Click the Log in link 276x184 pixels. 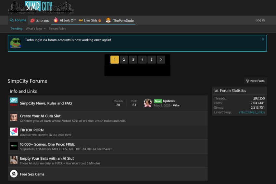pos(260,20)
